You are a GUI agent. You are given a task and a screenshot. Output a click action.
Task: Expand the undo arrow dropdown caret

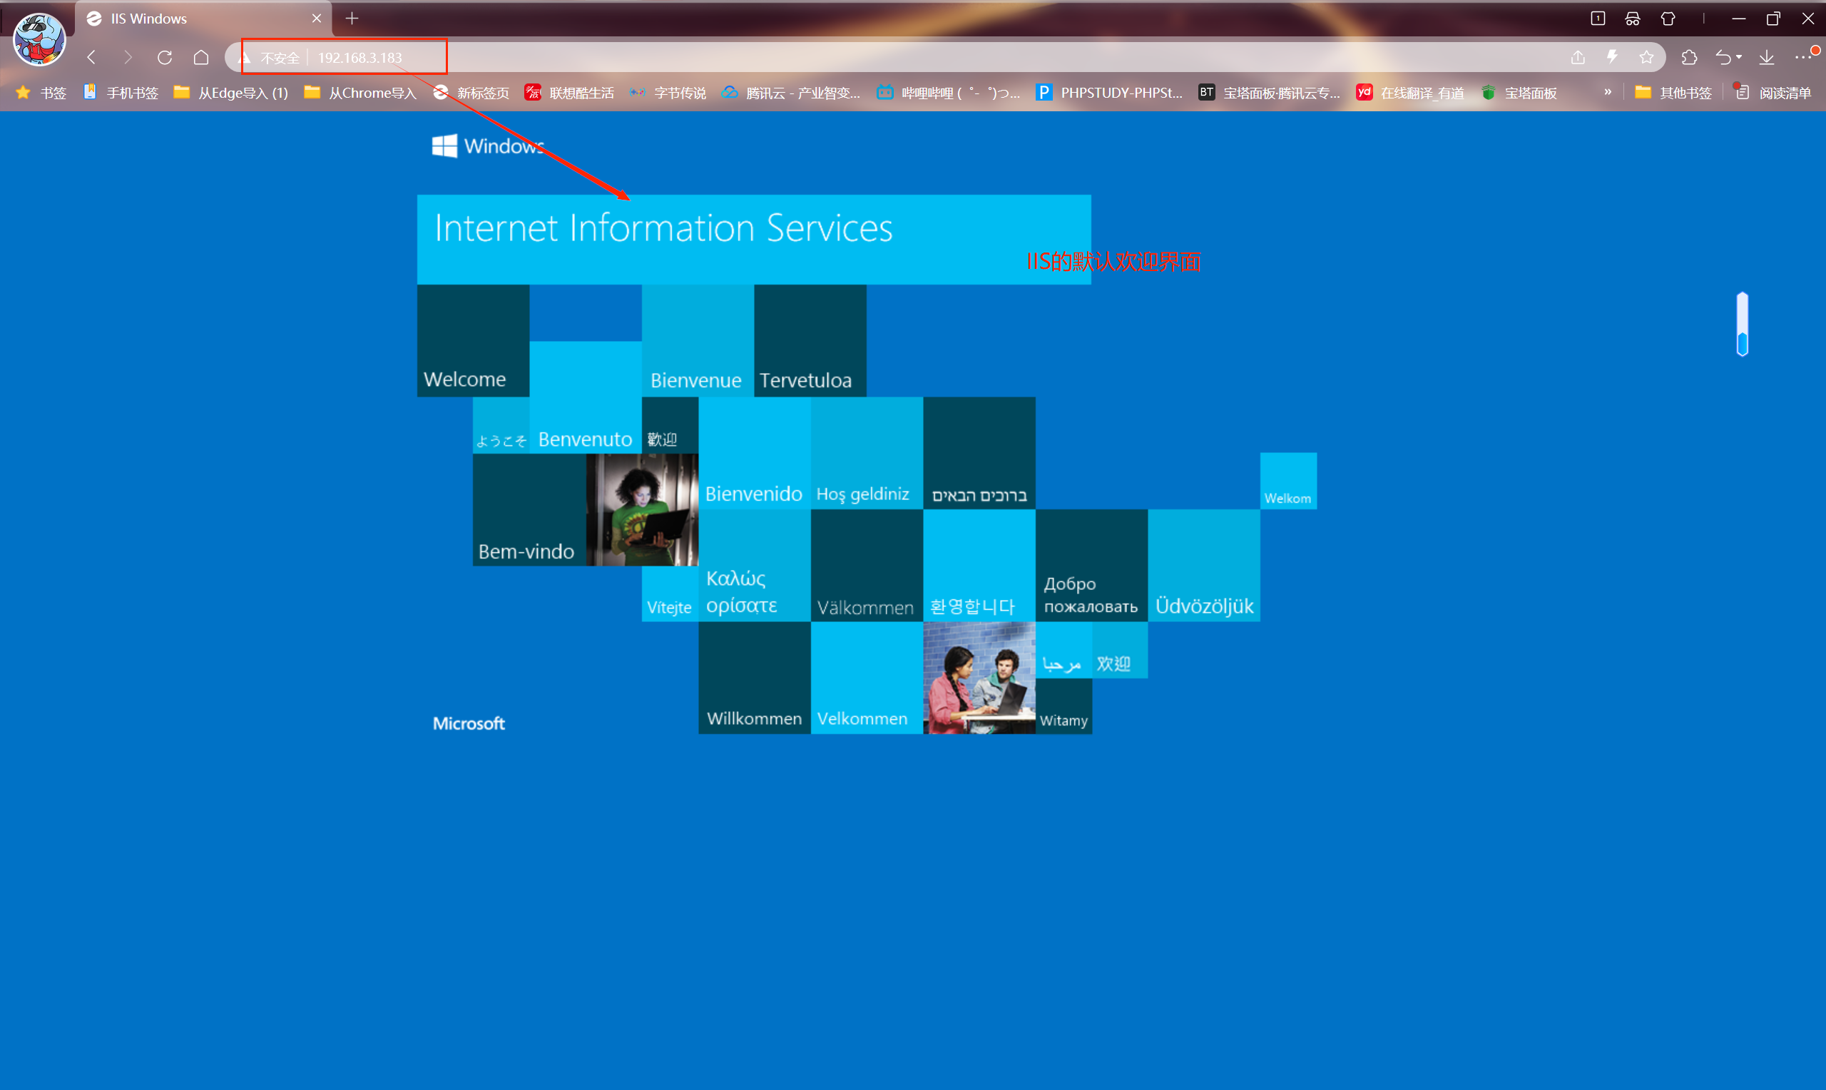click(x=1740, y=57)
